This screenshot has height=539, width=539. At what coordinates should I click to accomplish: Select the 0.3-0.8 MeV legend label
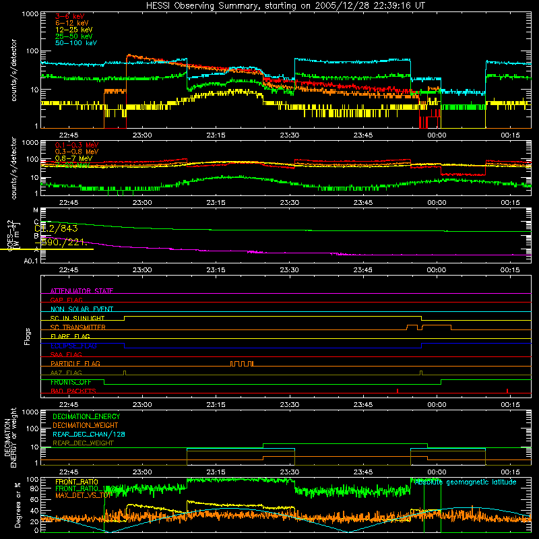click(77, 152)
